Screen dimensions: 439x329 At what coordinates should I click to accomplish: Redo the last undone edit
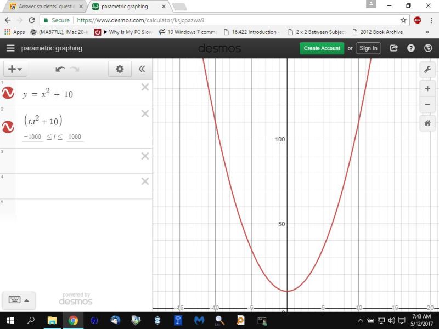click(x=75, y=69)
